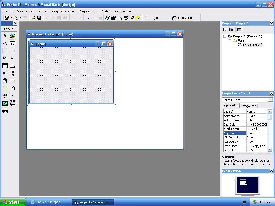Screen dimensions: 275x206
Task: Open Add Project dropdown arrow
Action: [11, 18]
